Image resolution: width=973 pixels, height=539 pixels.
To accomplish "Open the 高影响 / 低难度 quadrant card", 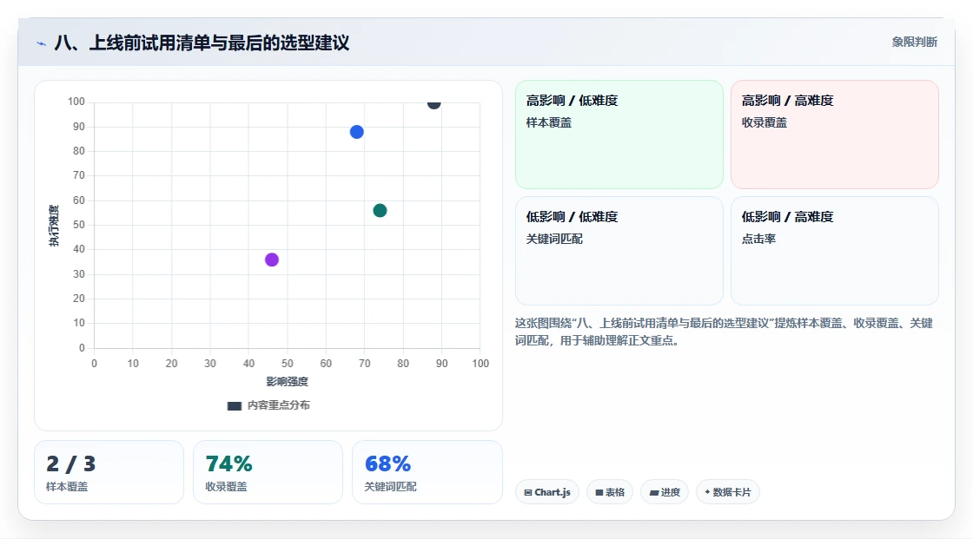I will click(619, 135).
